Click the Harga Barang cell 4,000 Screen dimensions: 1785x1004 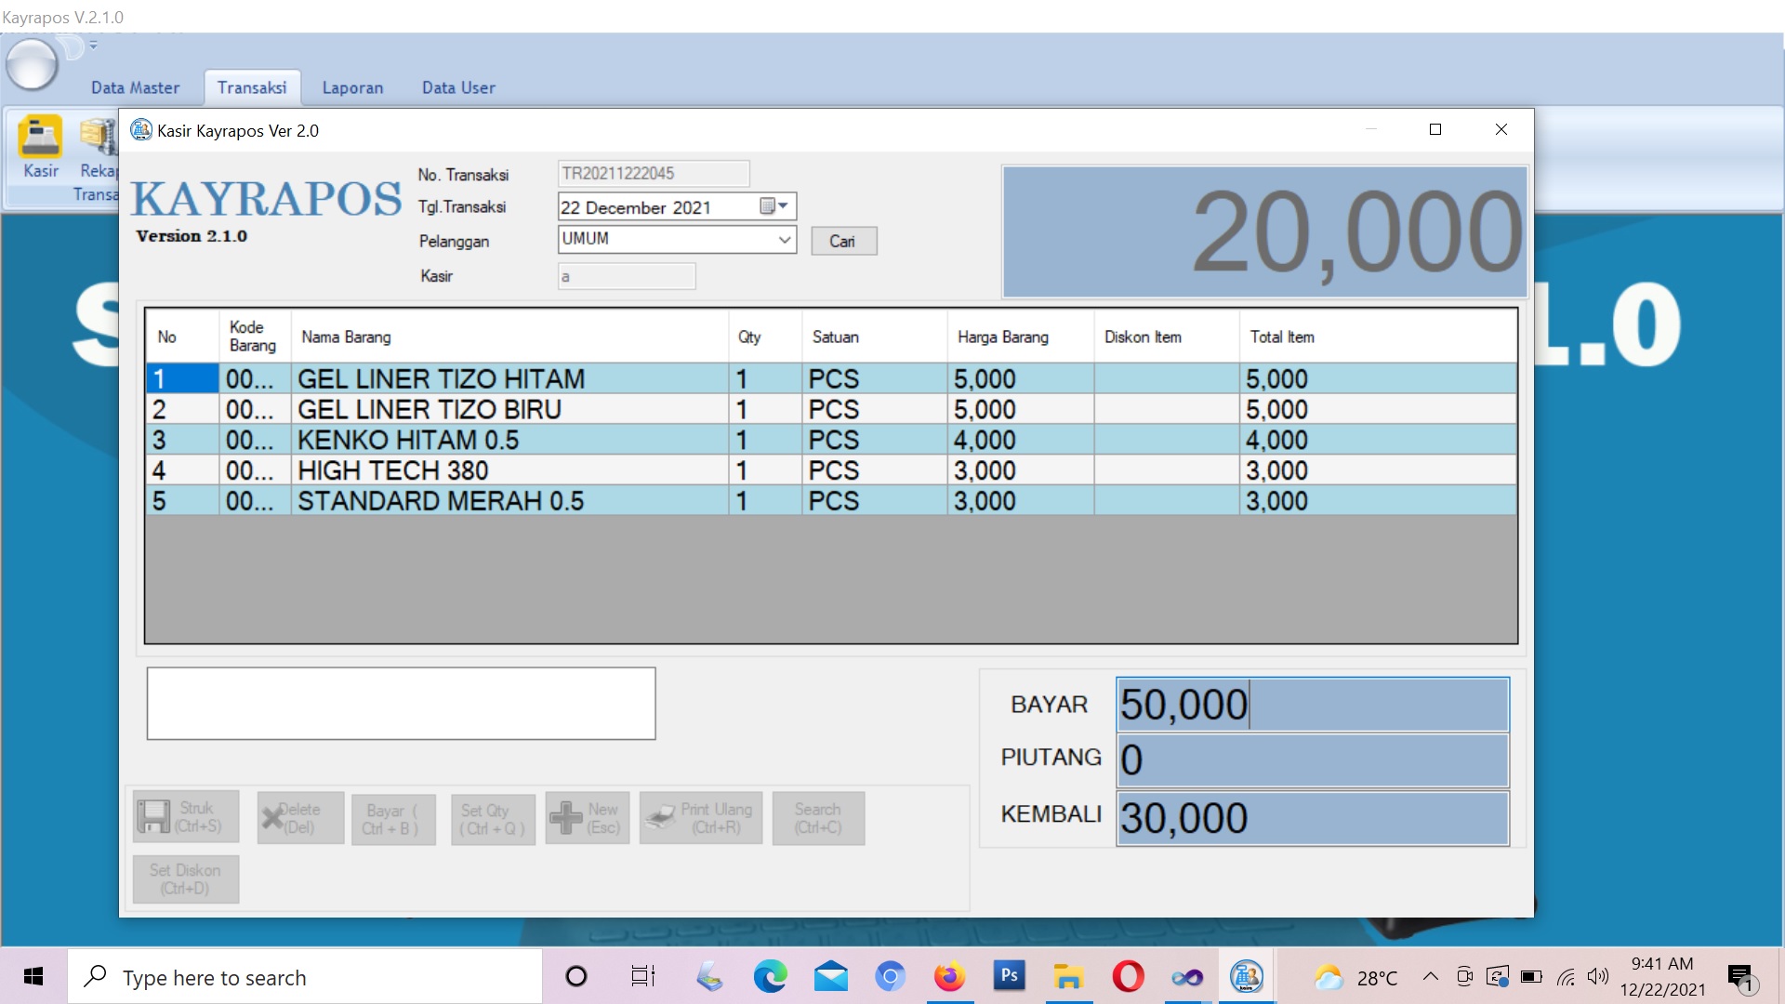coord(1021,440)
